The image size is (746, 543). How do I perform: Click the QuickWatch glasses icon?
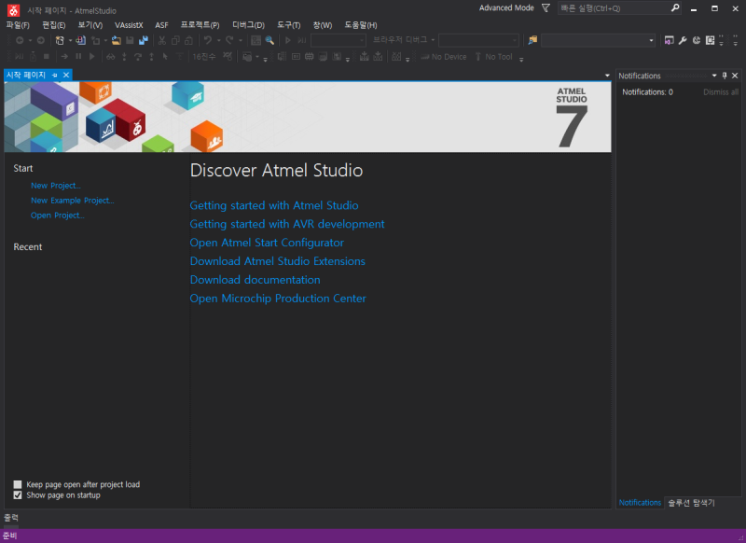[x=110, y=57]
